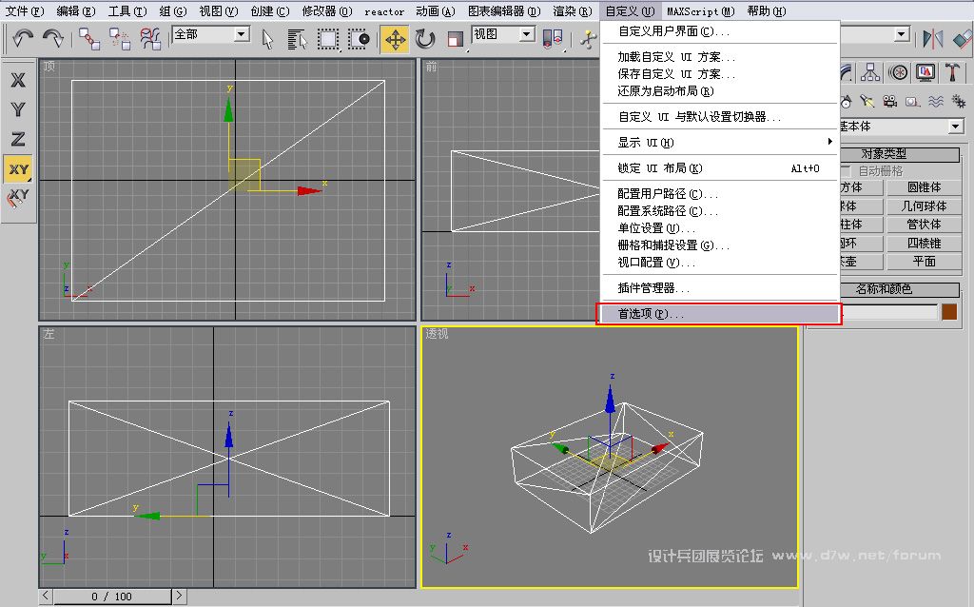Click the 四棱锥 primitive button
974x607 pixels.
tap(925, 243)
